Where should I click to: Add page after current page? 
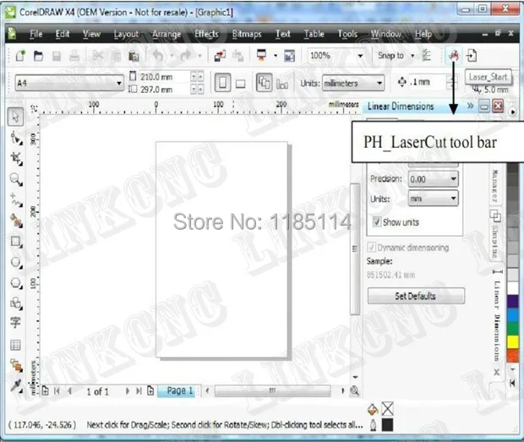(x=150, y=390)
